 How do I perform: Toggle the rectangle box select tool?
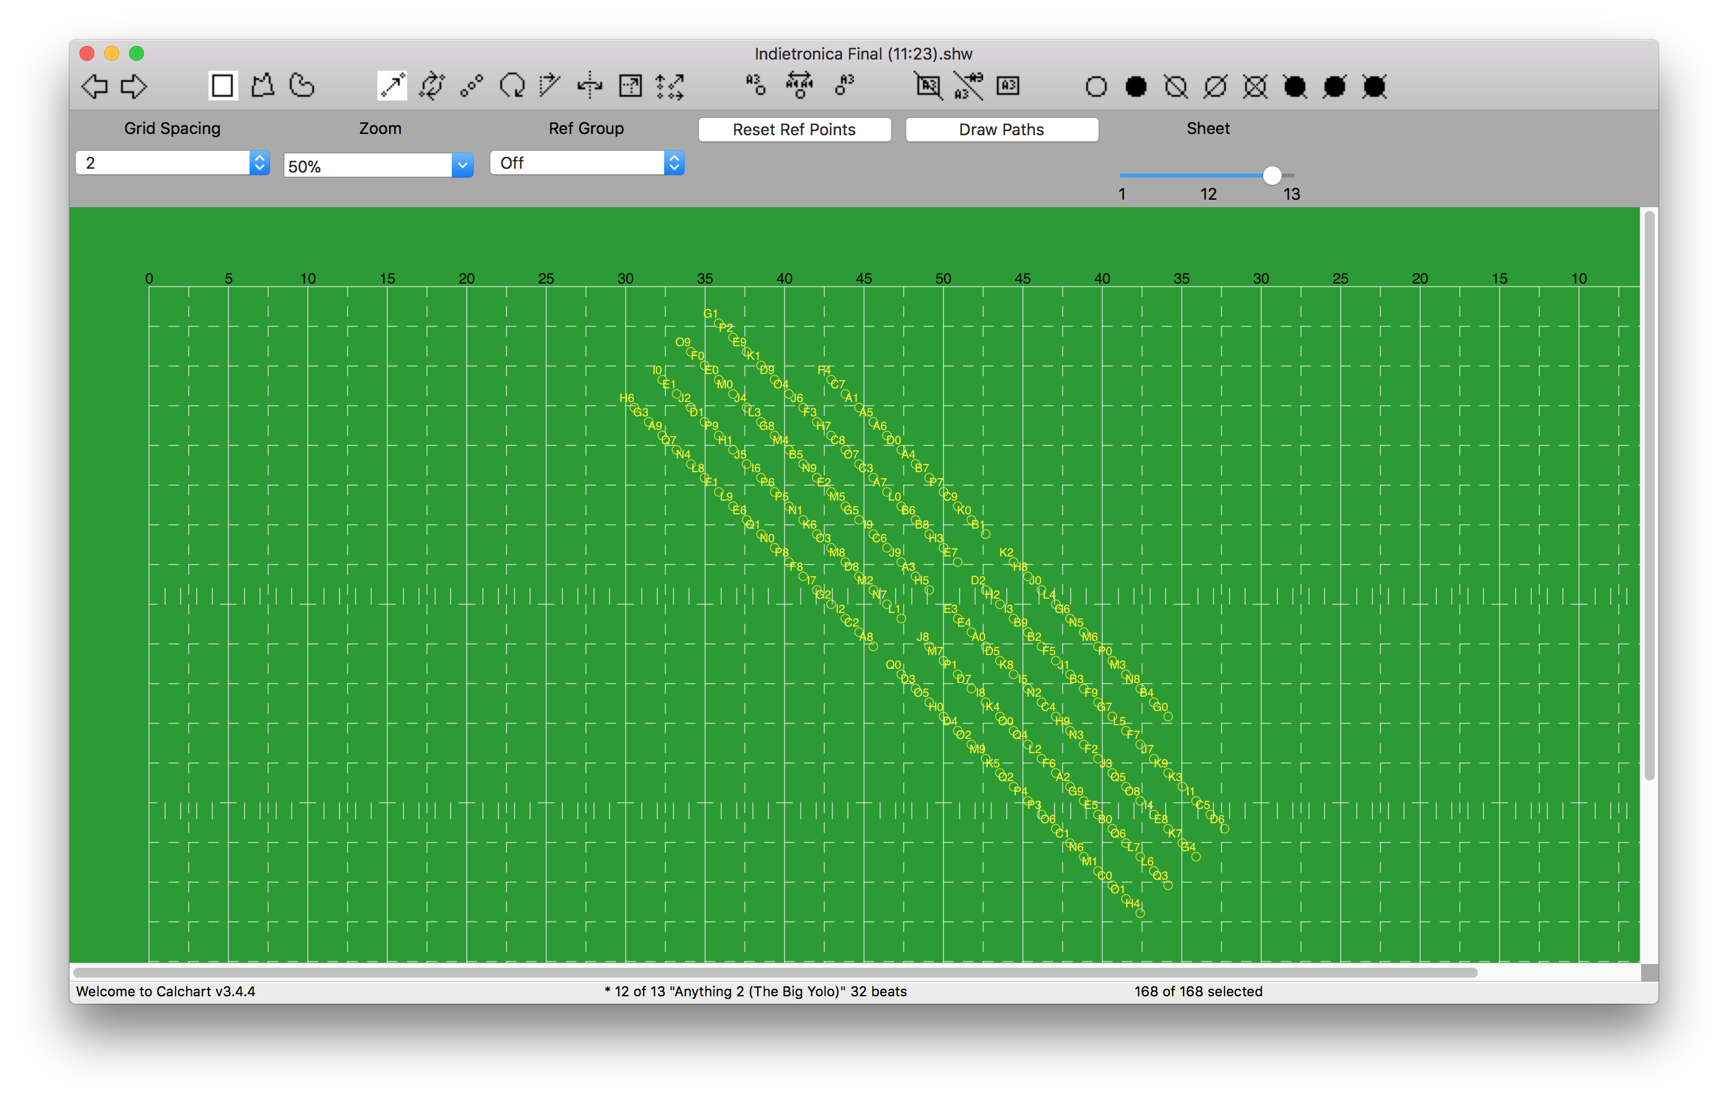point(222,86)
